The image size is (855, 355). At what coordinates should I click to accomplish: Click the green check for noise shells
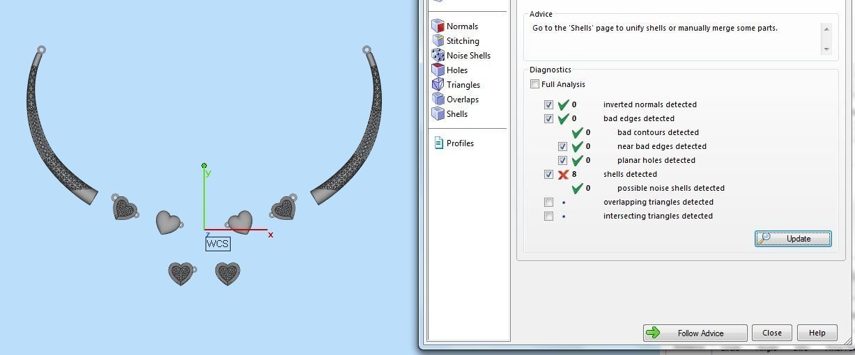577,188
